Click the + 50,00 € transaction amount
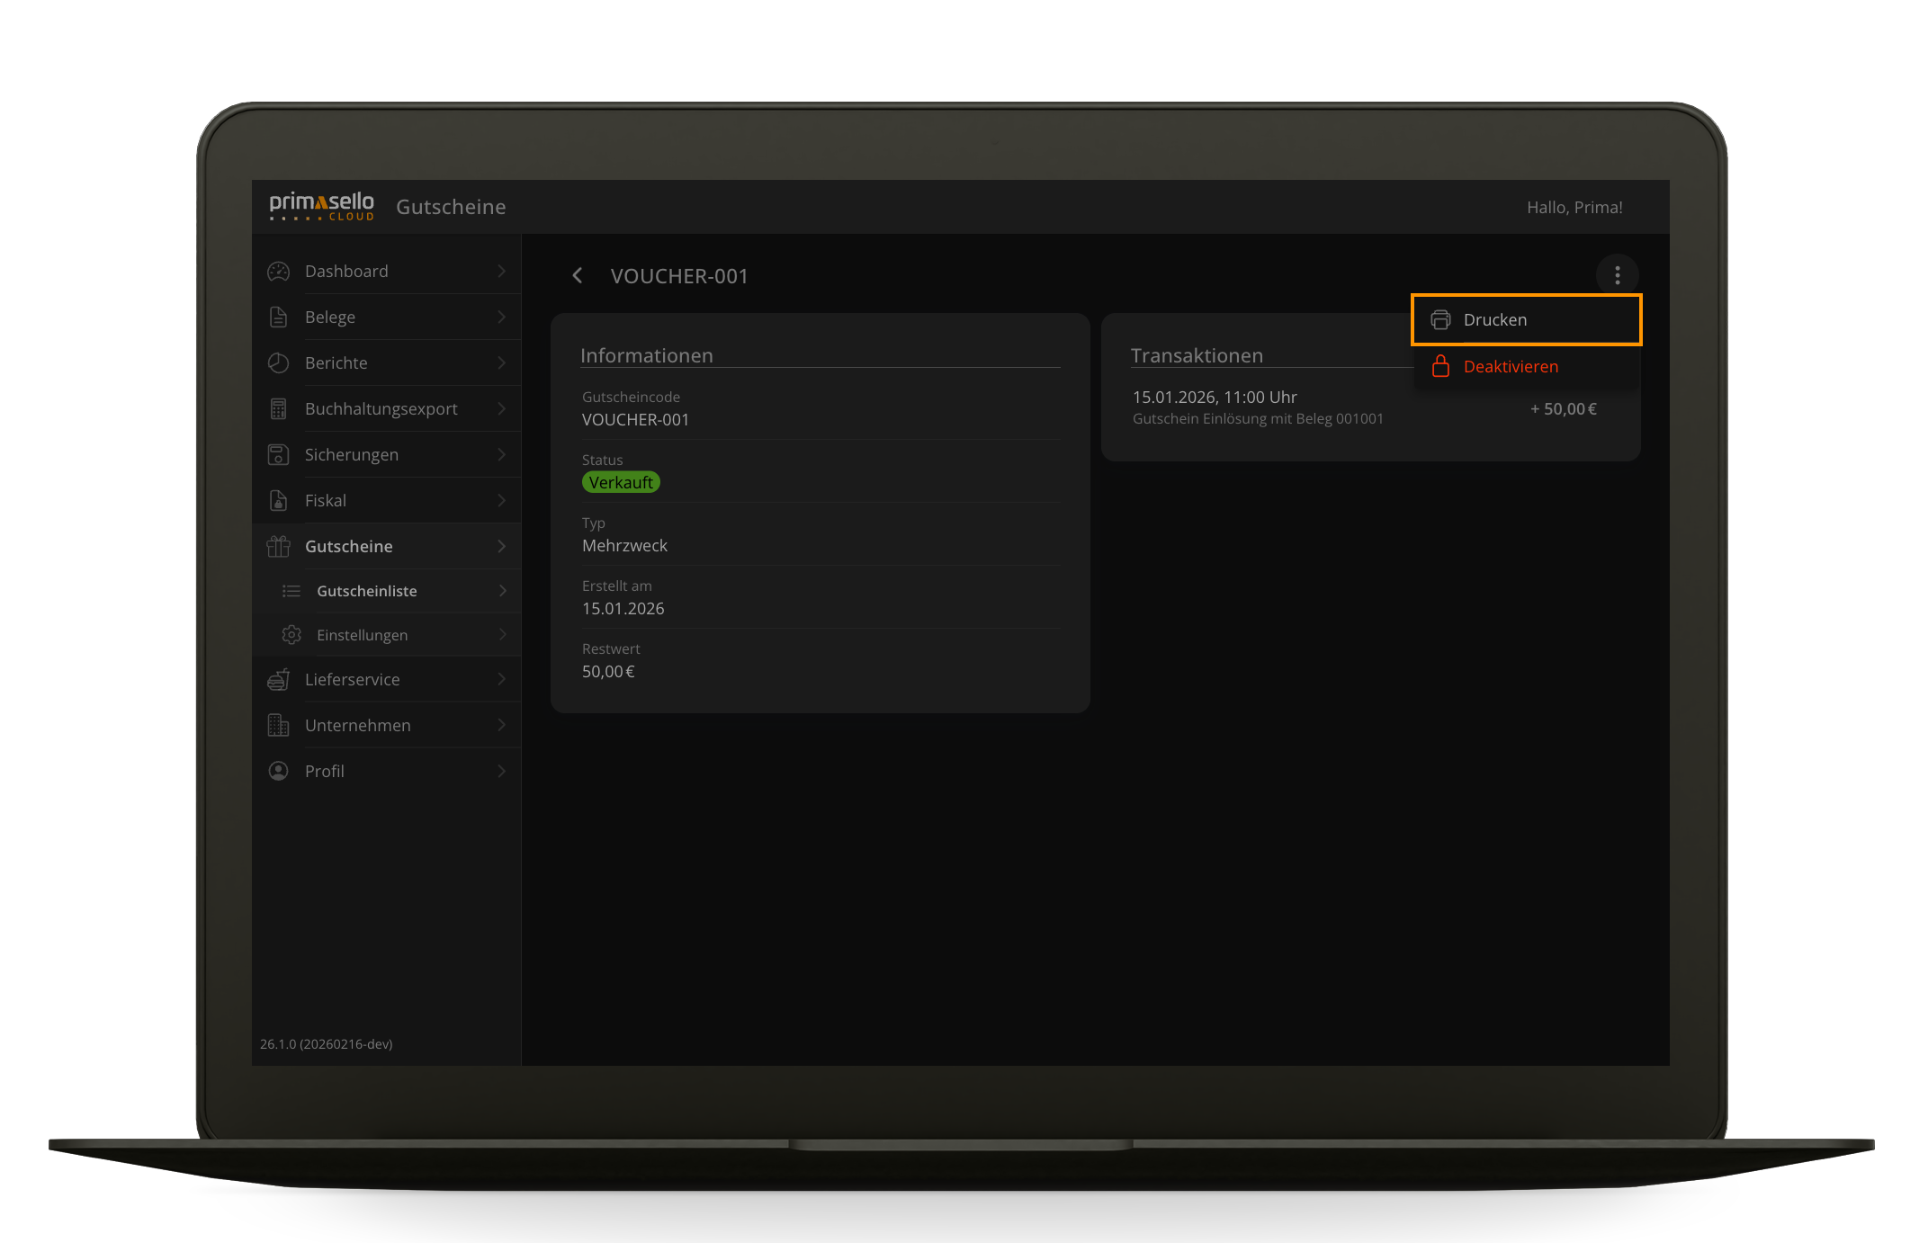Image resolution: width=1928 pixels, height=1243 pixels. point(1564,408)
